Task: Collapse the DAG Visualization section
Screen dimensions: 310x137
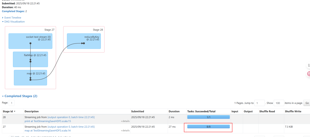Action: point(14,22)
